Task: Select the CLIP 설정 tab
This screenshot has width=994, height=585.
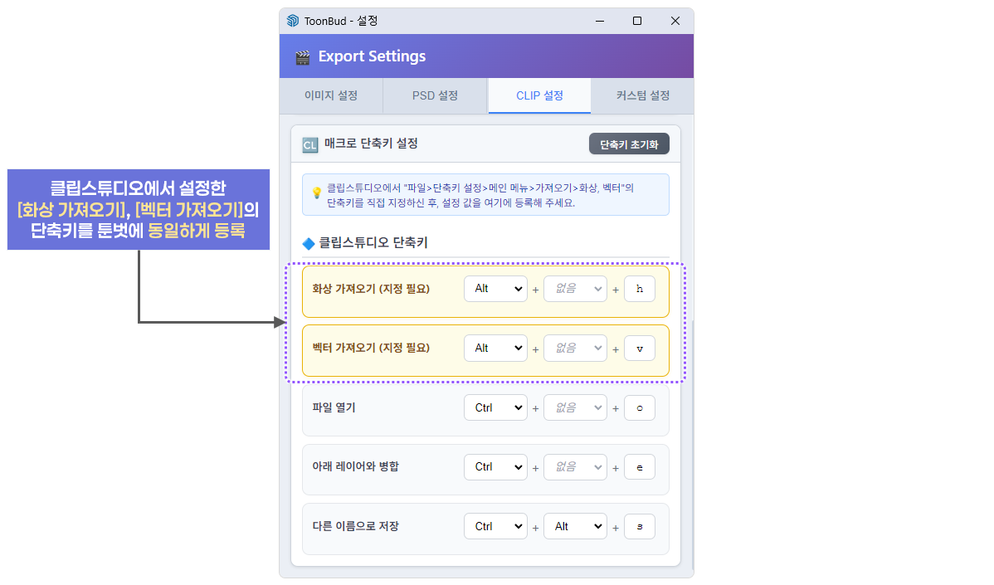Action: (x=539, y=95)
